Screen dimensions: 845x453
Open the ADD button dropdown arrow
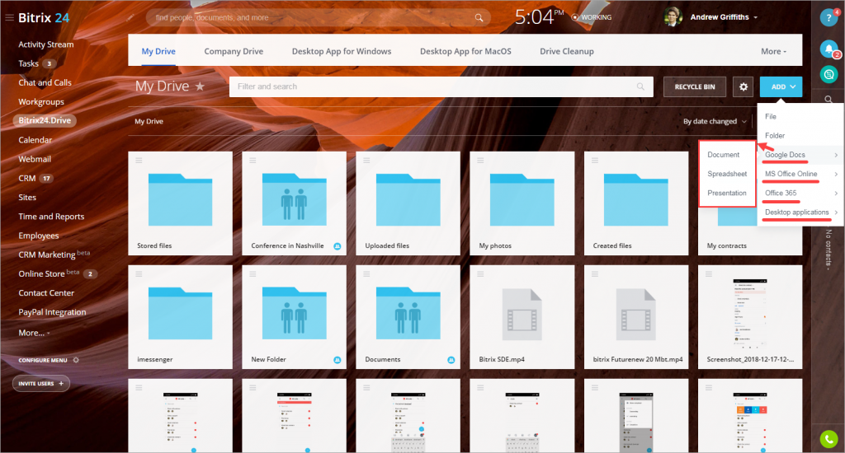coord(793,86)
